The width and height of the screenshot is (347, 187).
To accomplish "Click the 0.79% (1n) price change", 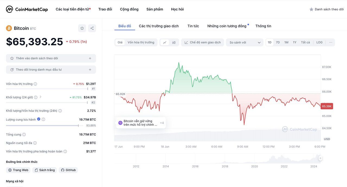I will pos(76,42).
